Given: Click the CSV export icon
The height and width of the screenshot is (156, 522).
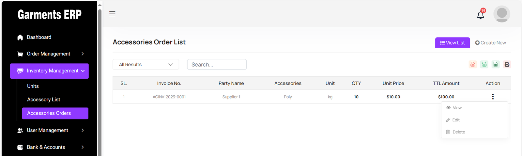Looking at the screenshot, I should pos(484,64).
